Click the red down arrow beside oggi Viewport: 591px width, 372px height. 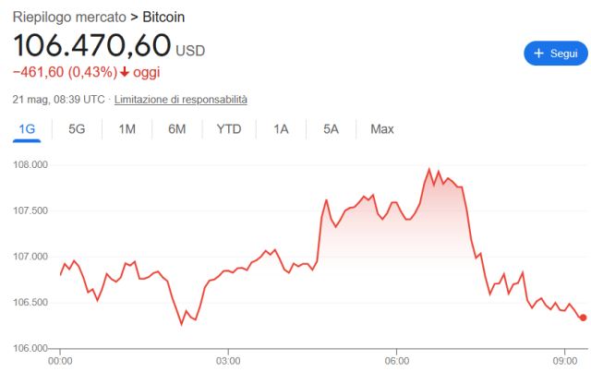[x=125, y=72]
